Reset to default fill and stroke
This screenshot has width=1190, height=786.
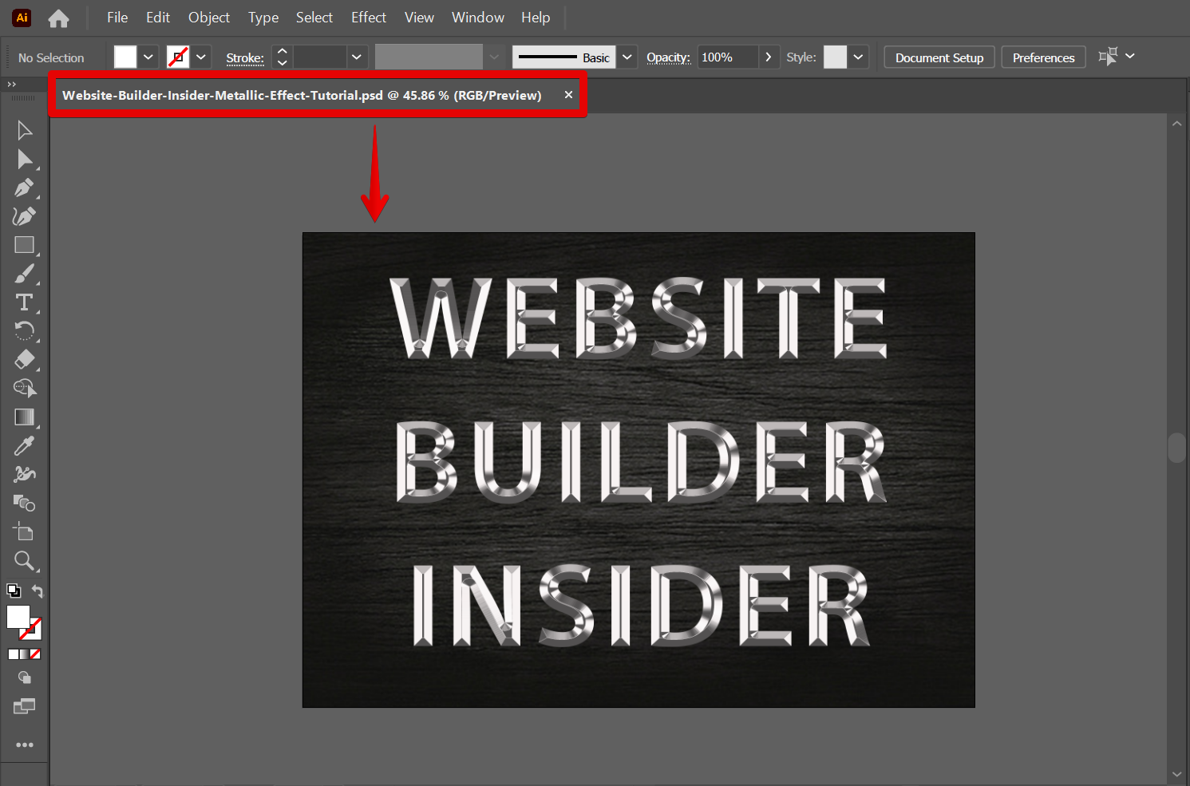[14, 591]
